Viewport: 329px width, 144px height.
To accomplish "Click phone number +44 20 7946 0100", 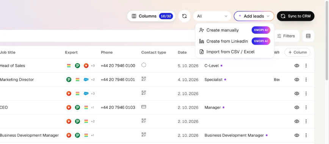I will 118,66.
